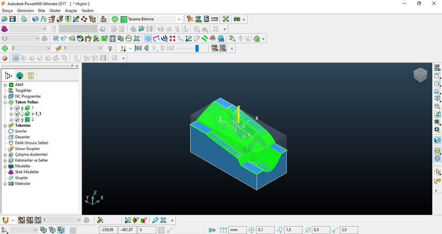The image size is (442, 234).
Task: Switch to the recycle bin tab
Action: point(31,75)
